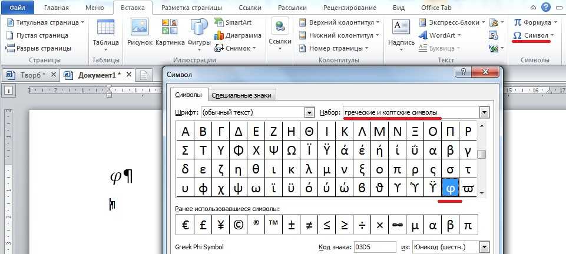
Task: Open the Буквица drop cap menu
Action: [x=439, y=48]
